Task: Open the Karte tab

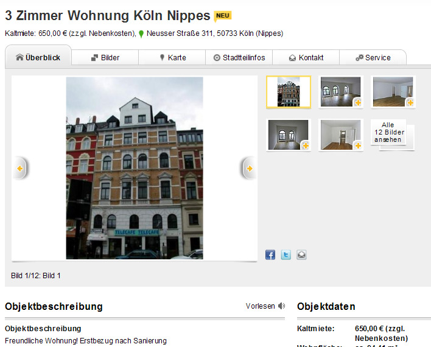Action: point(172,57)
